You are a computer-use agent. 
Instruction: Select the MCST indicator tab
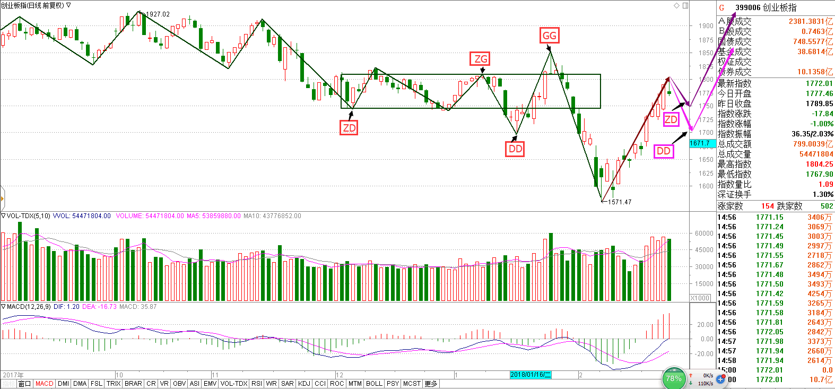pos(412,384)
